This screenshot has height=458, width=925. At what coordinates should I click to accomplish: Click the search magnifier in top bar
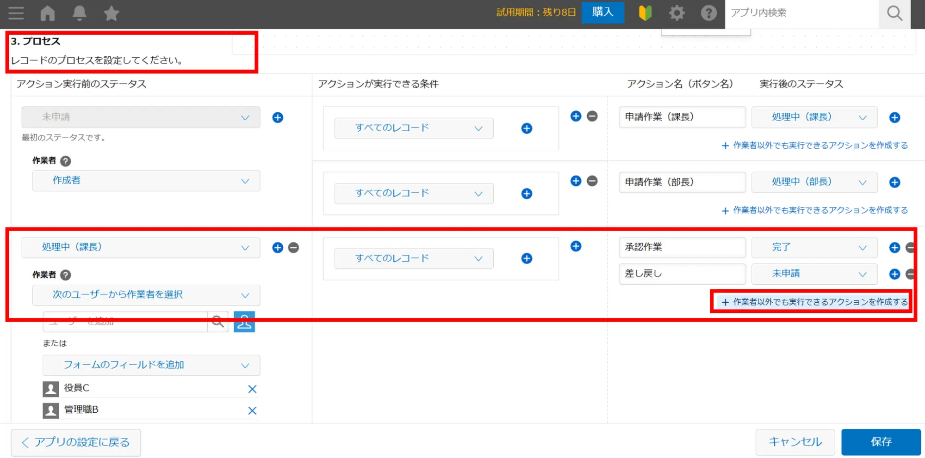point(894,13)
